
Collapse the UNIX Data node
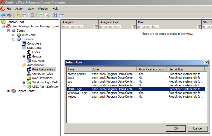tap(19, 48)
